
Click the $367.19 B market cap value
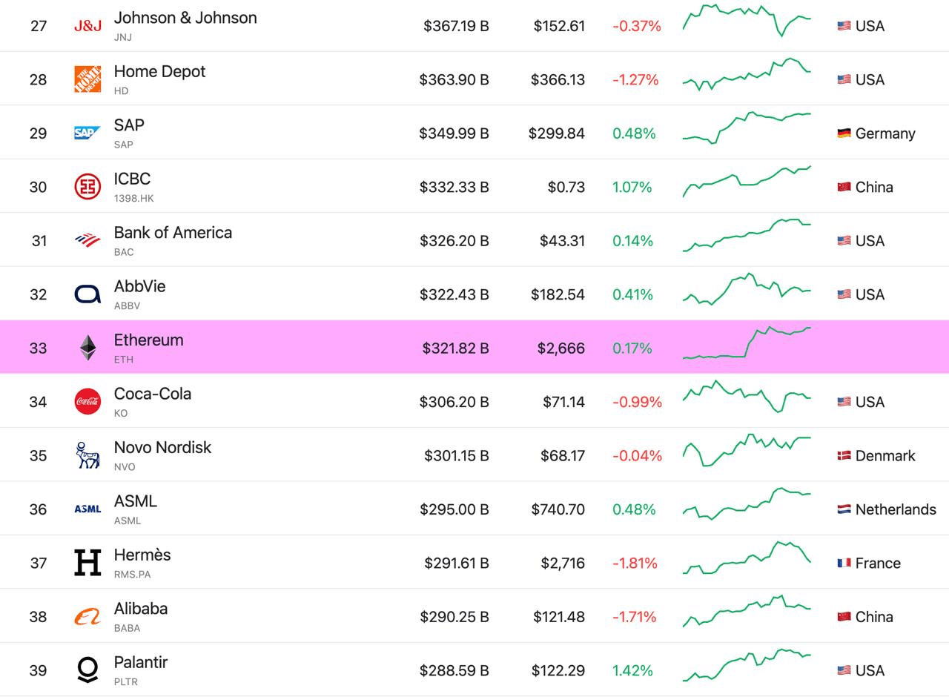[456, 26]
